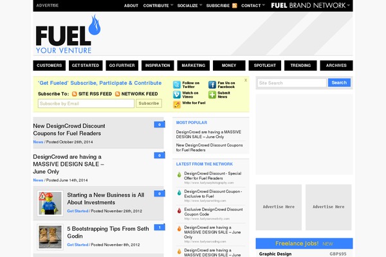
Task: Click the blue Search button
Action: 339,83
